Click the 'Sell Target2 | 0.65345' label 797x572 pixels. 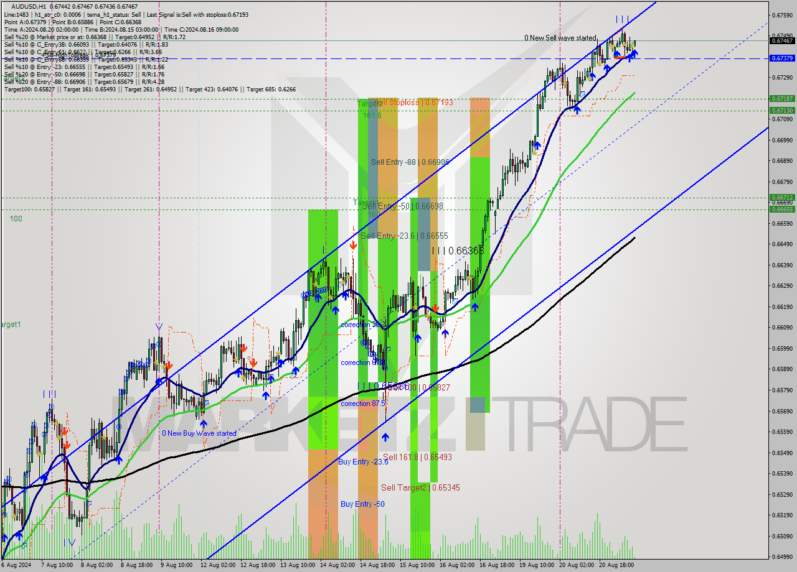(x=420, y=487)
